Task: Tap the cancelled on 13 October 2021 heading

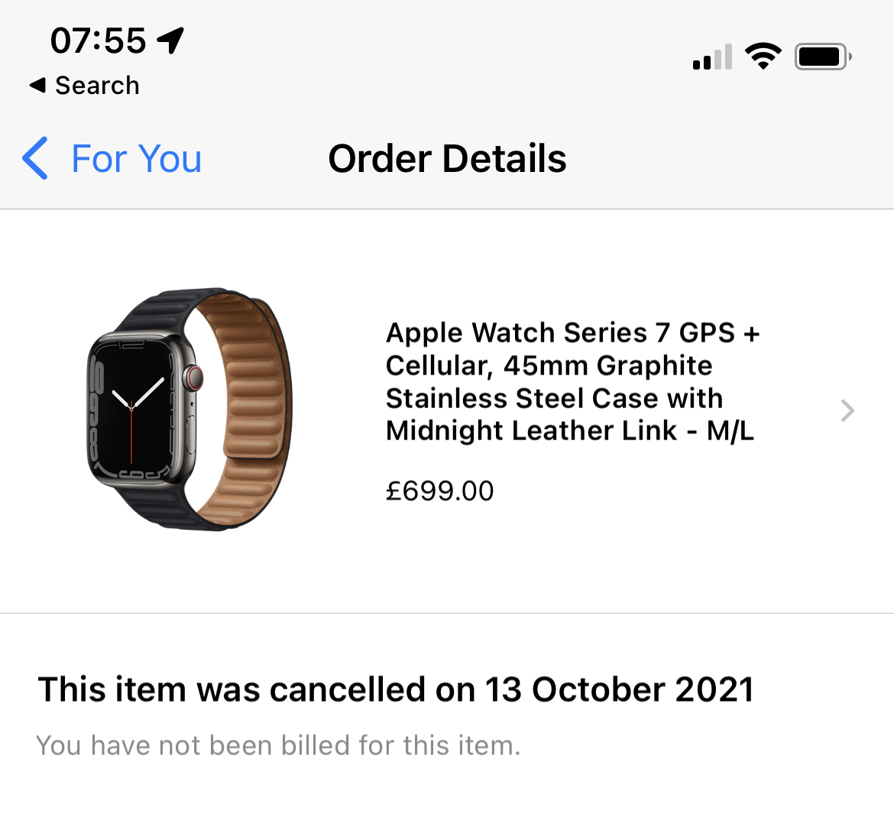Action: [x=396, y=689]
